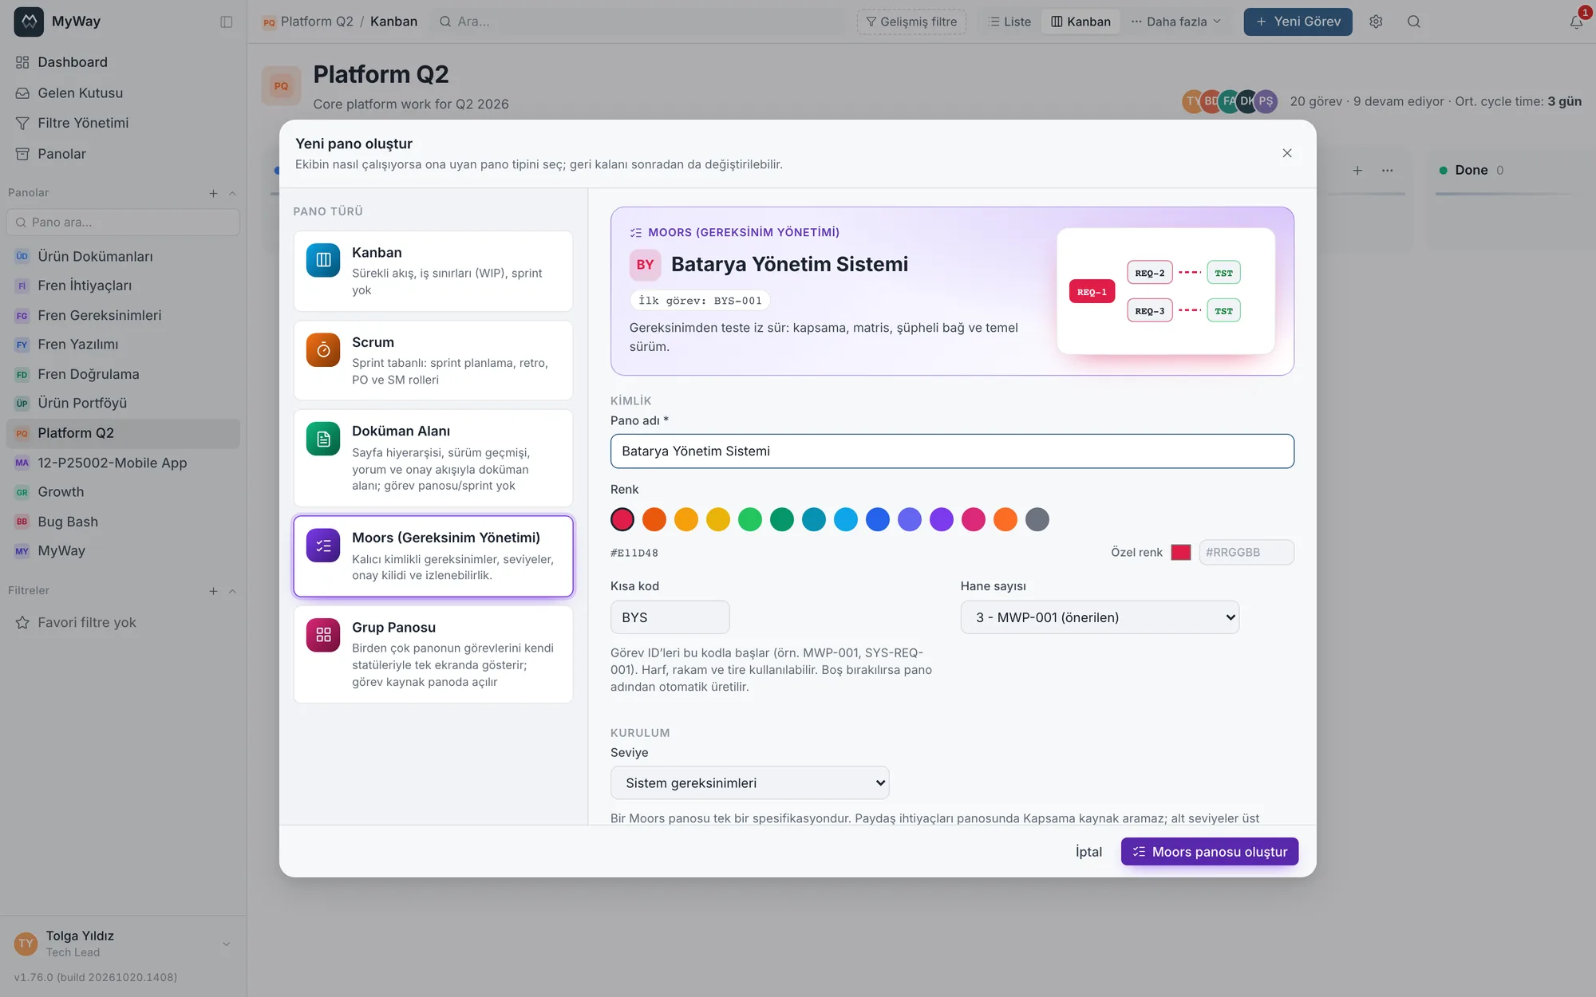Pick the gray color swatch
Image resolution: width=1596 pixels, height=997 pixels.
[x=1037, y=520]
